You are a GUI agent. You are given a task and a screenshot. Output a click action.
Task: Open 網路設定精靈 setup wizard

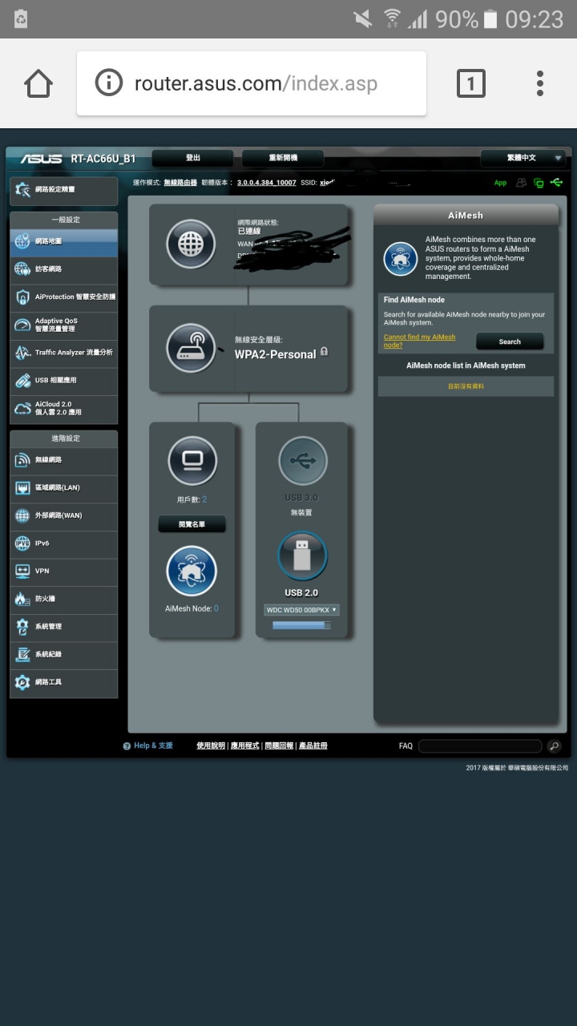[64, 190]
